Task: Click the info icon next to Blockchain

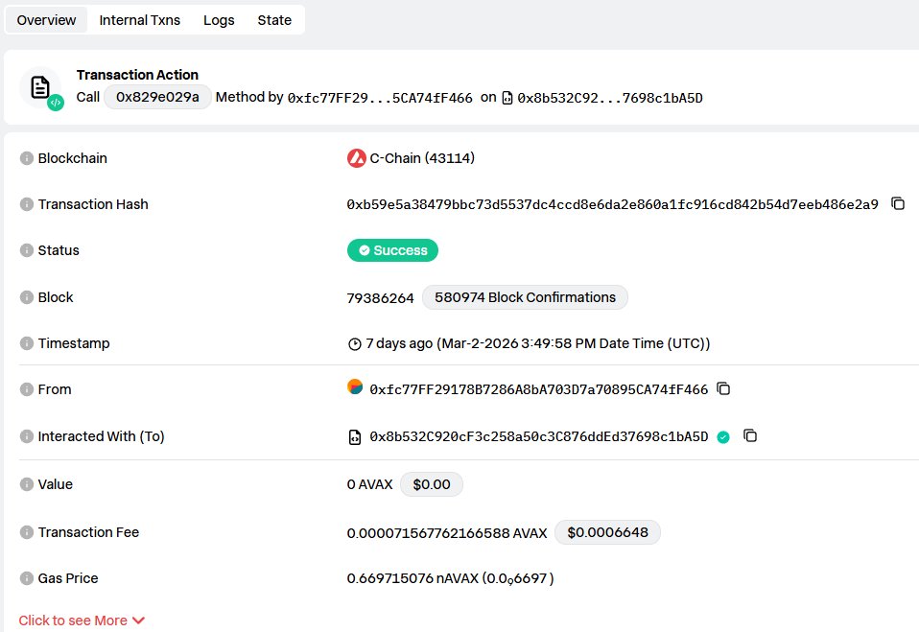Action: [x=25, y=158]
